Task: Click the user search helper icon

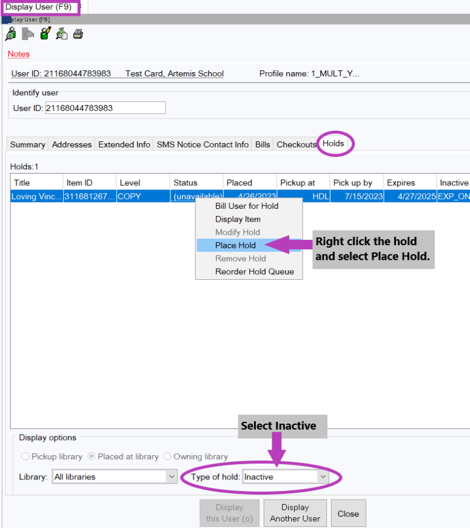Action: point(11,35)
